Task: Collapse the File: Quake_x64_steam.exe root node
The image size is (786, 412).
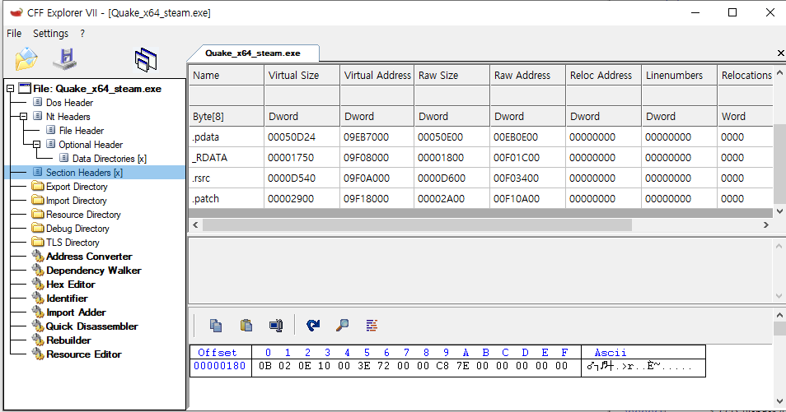Action: click(10, 89)
